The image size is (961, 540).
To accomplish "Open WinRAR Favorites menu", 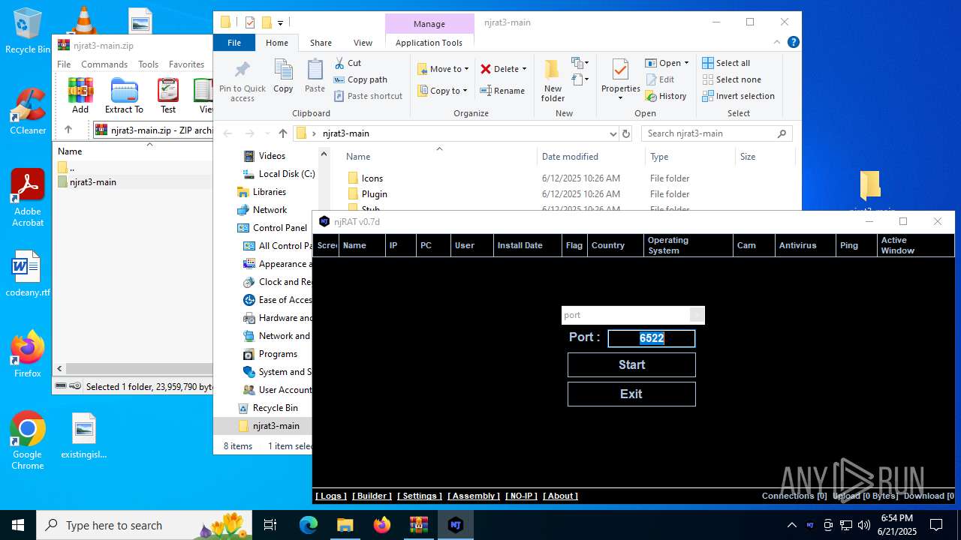I will (x=186, y=64).
